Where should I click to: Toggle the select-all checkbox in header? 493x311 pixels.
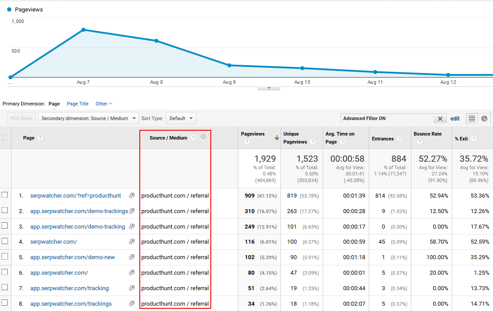click(5, 138)
